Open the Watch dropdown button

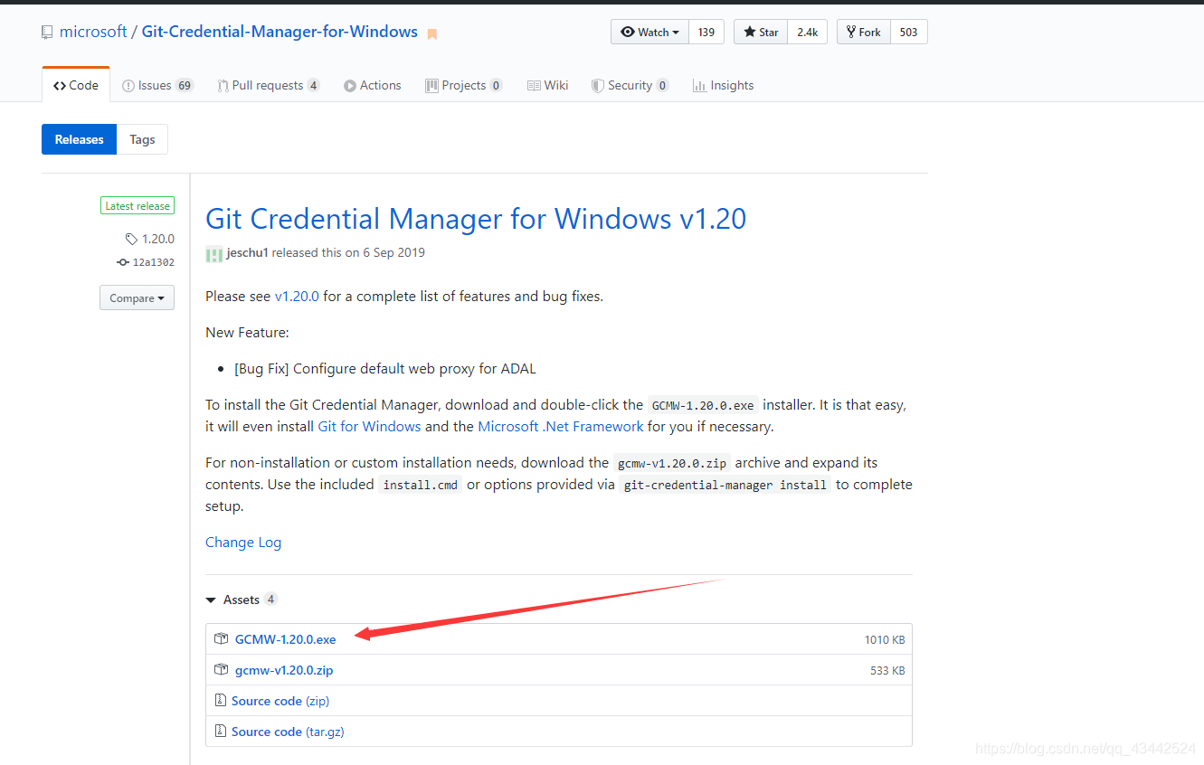tap(650, 32)
